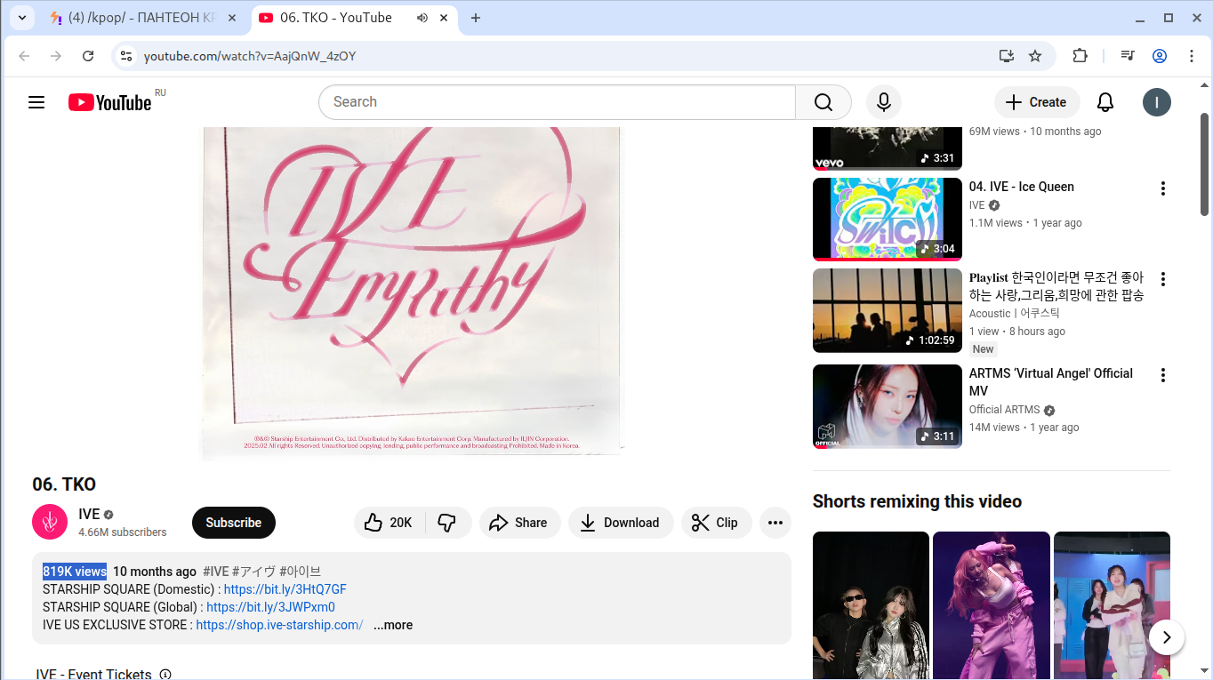Close the /kpop/ tab

pyautogui.click(x=233, y=18)
